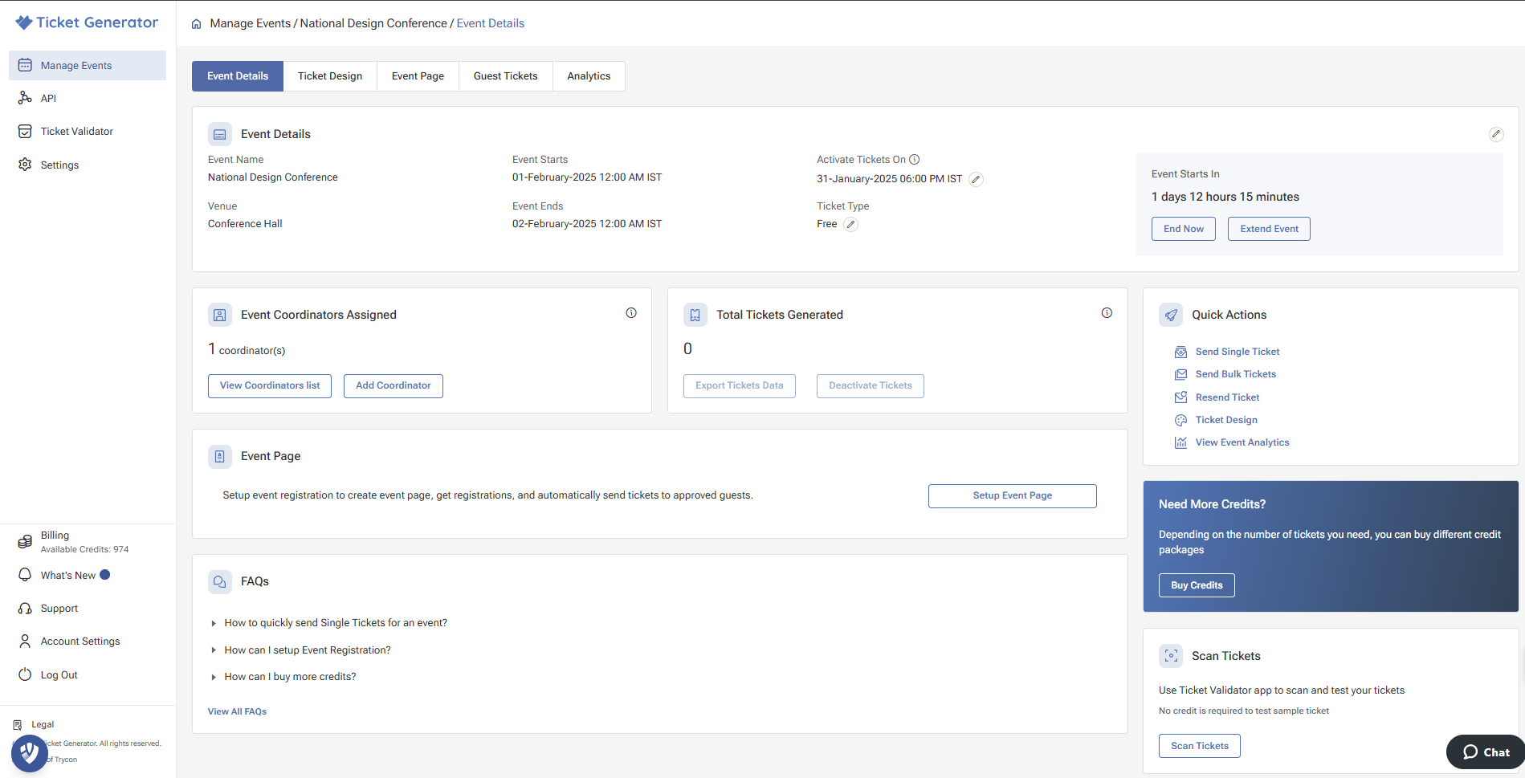Click National Design Conference breadcrumb link

coord(373,23)
